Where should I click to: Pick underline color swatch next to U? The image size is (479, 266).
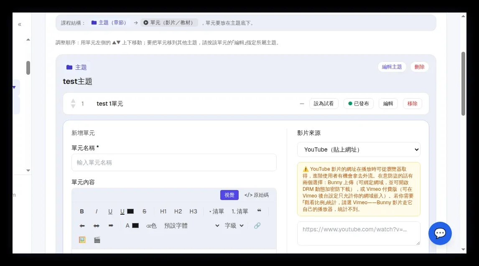click(x=130, y=211)
